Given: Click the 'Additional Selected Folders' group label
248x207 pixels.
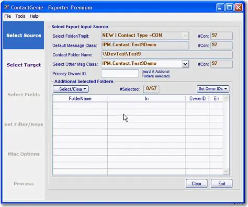Looking at the screenshot, I should click(x=84, y=82).
